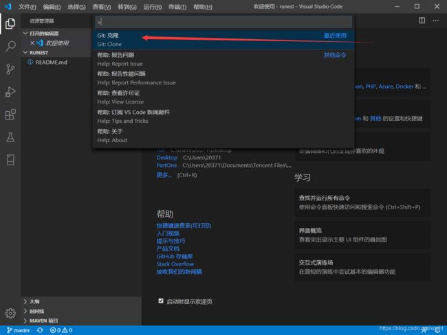Open the Extensions view
Screen dimensions: 447x335
tap(10, 115)
